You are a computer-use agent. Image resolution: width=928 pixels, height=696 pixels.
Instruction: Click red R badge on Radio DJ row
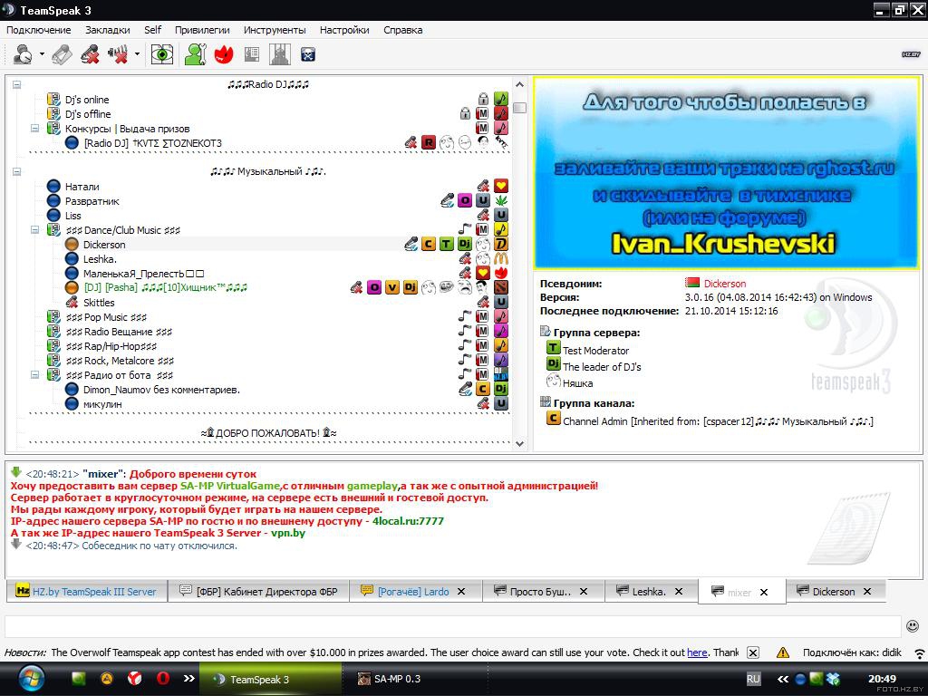click(x=429, y=142)
